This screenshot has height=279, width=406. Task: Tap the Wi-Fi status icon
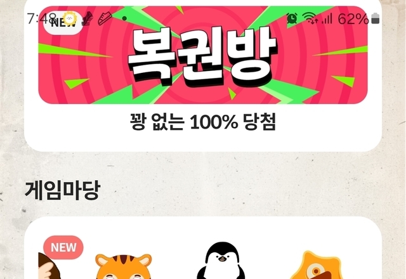point(310,18)
